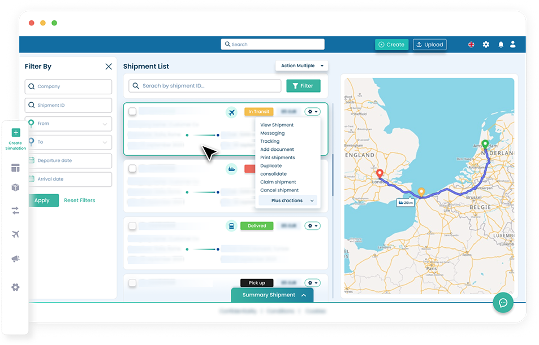The width and height of the screenshot is (539, 345).
Task: Expand the Plus d'actions menu
Action: pos(289,200)
